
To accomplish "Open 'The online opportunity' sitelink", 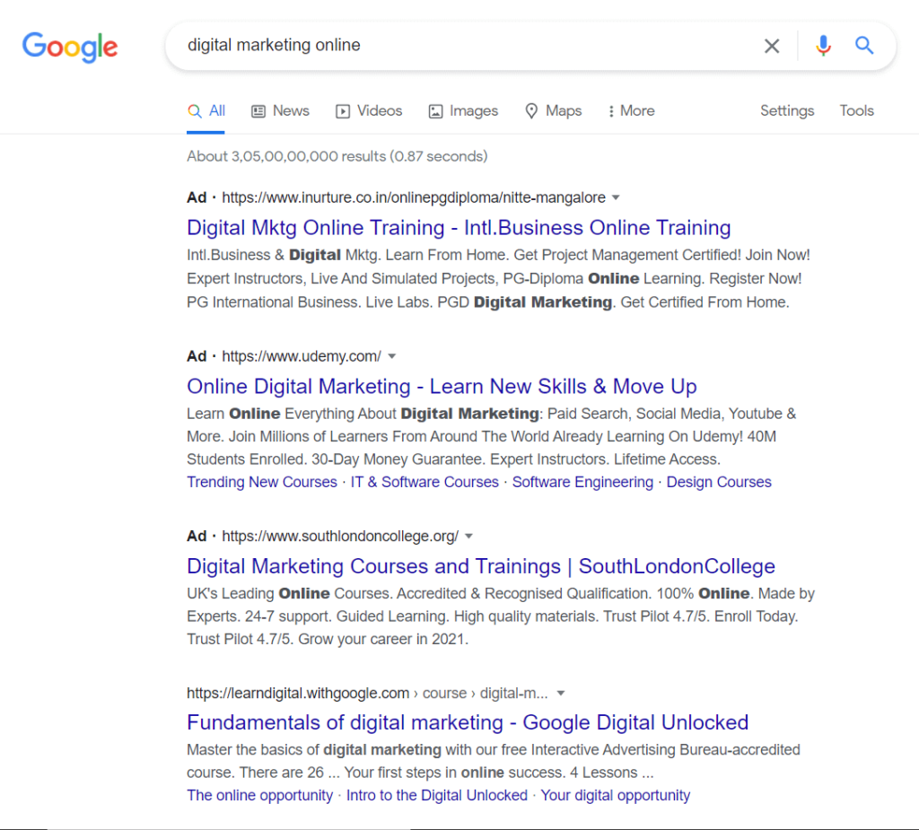I will tap(259, 795).
